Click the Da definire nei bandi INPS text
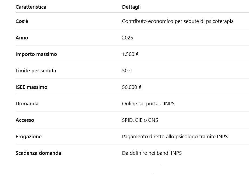249x175 pixels. point(152,153)
